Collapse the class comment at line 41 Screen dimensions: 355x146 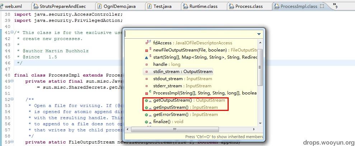click(x=12, y=32)
